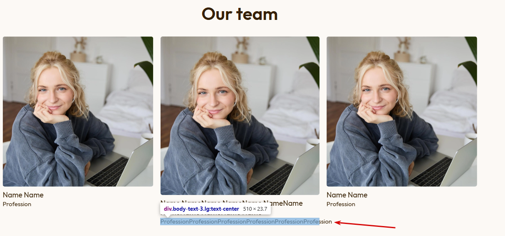Click the div.body-text-3 class label in tooltip
Screen dimensions: 505x236
coord(201,209)
